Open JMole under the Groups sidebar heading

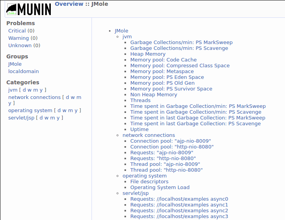click(15, 64)
